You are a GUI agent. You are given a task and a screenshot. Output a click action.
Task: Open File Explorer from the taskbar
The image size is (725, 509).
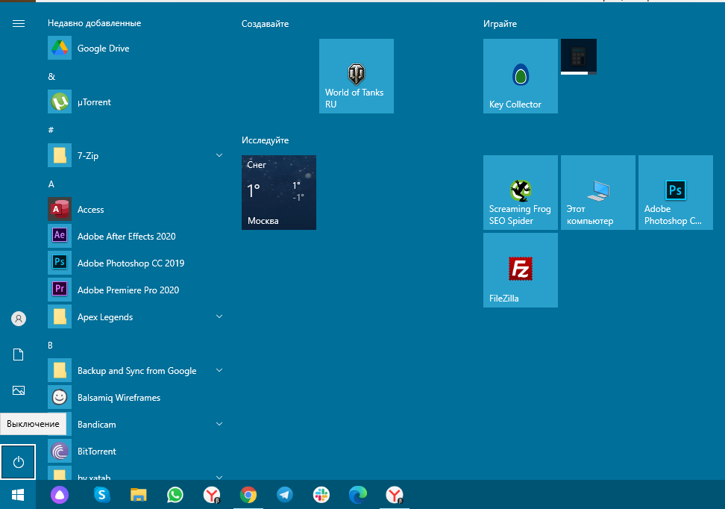point(138,495)
